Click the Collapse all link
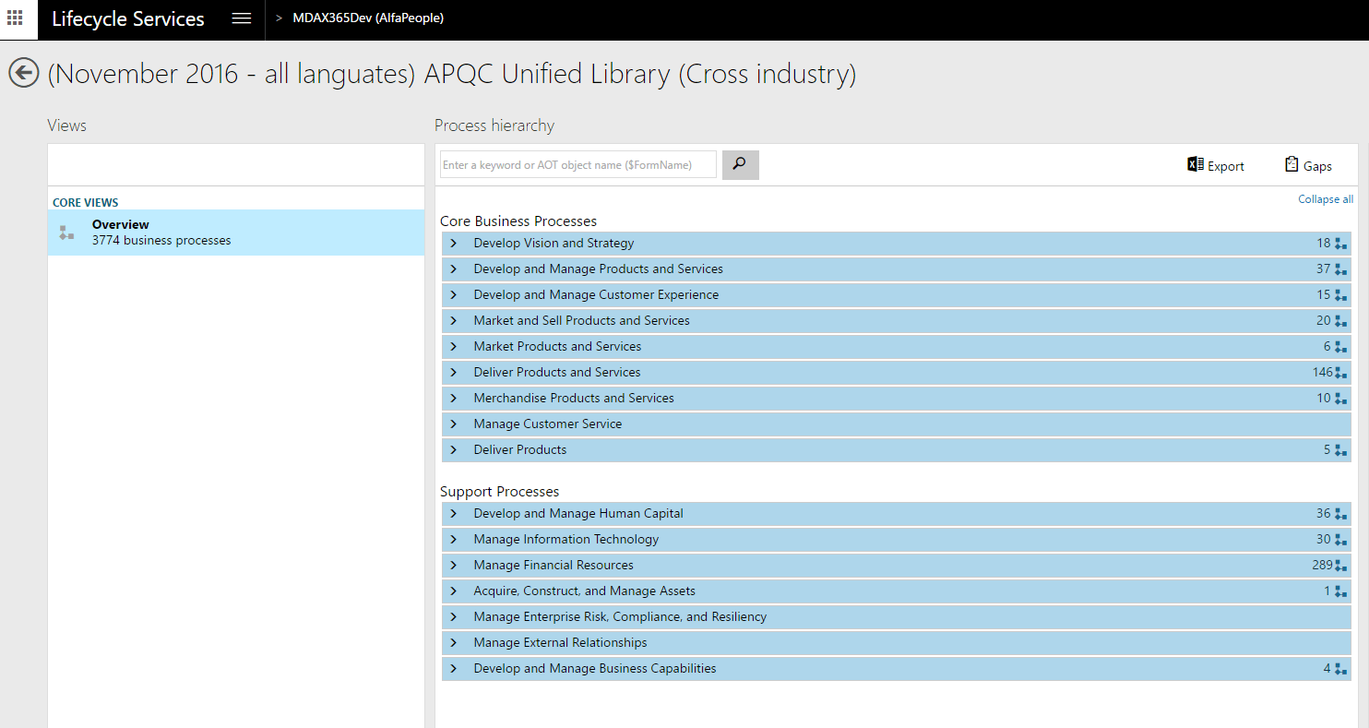1369x728 pixels. pos(1325,199)
